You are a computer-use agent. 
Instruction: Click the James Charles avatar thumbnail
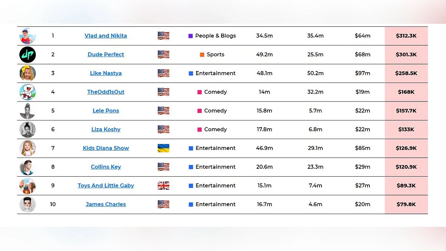[x=28, y=205]
